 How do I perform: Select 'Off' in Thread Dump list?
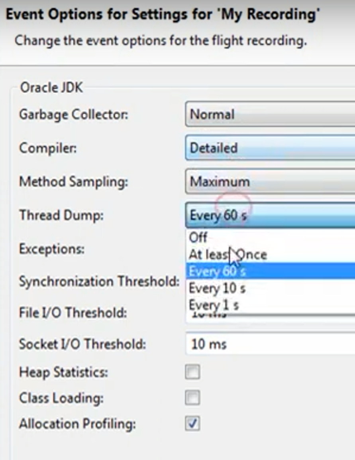[198, 238]
